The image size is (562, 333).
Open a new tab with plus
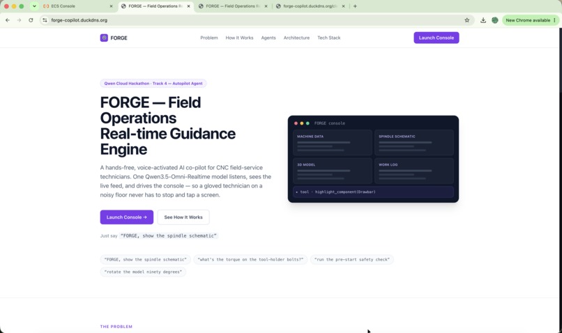click(x=355, y=6)
